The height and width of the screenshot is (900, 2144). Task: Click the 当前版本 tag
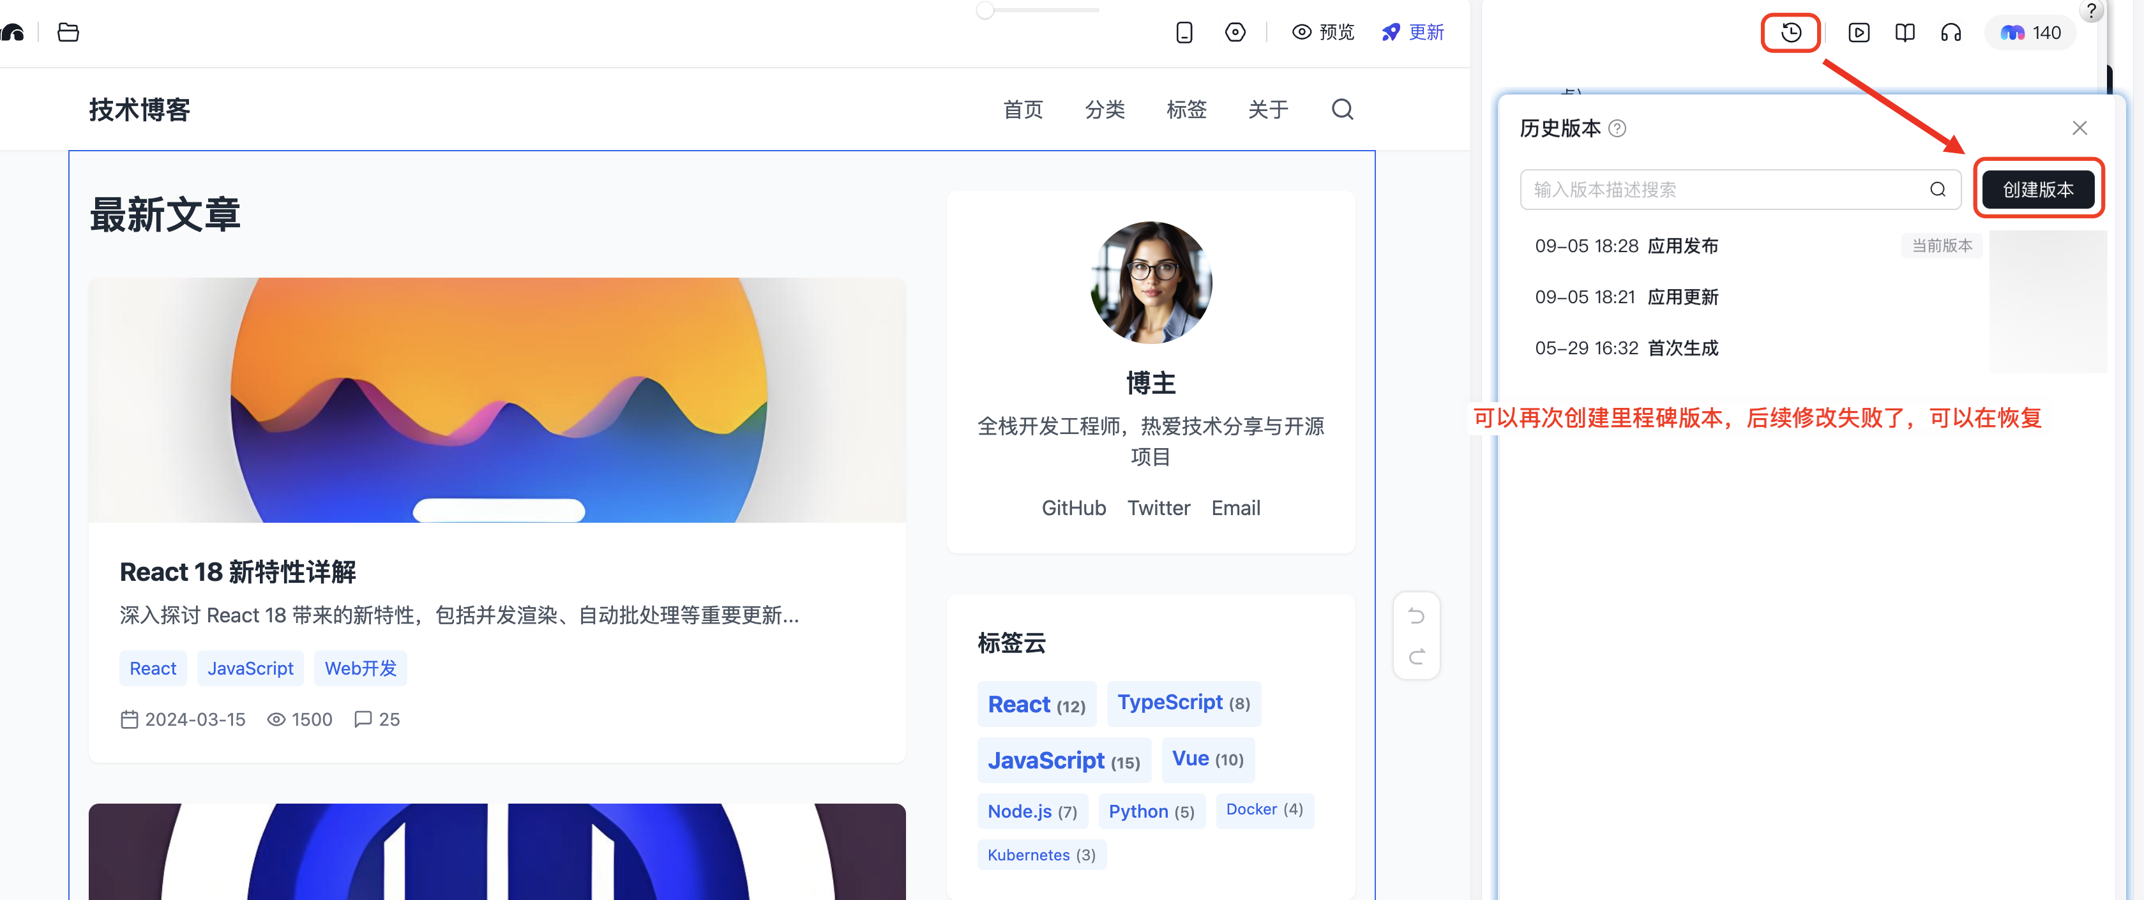point(1942,246)
